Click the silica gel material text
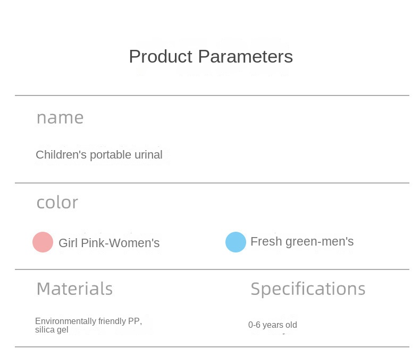Viewport: 420px width, 349px height. [52, 330]
